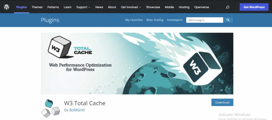Image resolution: width=272 pixels, height=120 pixels.
Task: Go to the Mobile page link
Action: coord(169,7)
